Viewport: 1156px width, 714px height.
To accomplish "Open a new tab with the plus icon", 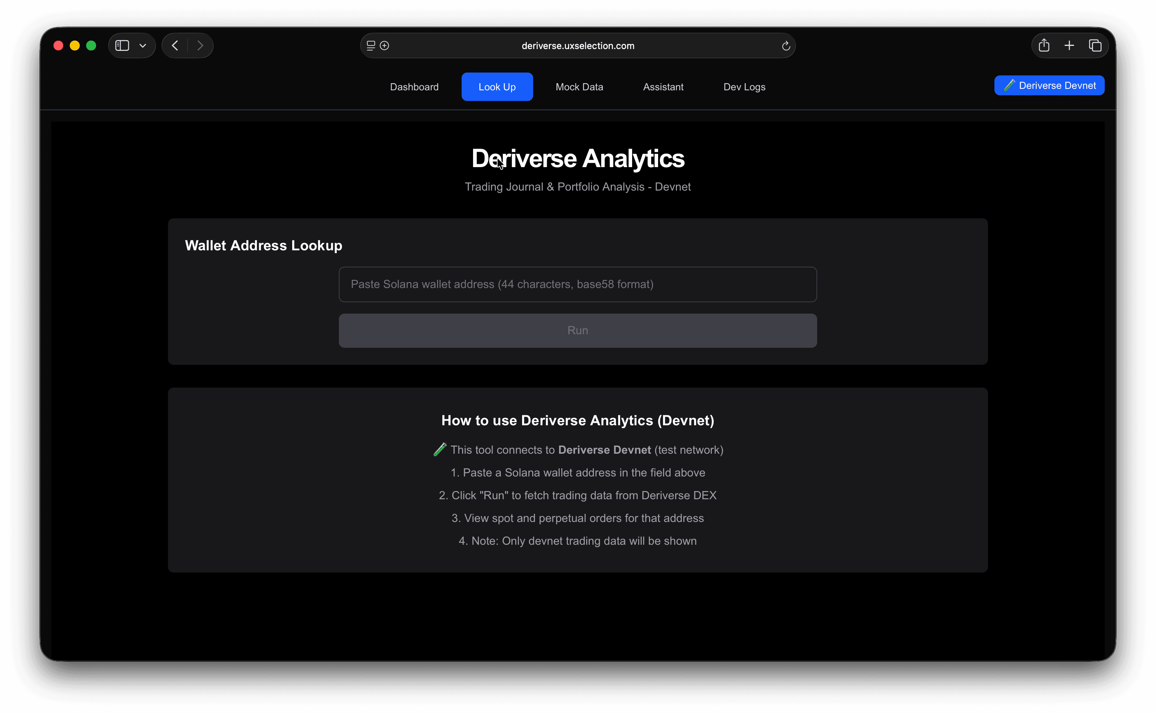I will [x=1069, y=46].
